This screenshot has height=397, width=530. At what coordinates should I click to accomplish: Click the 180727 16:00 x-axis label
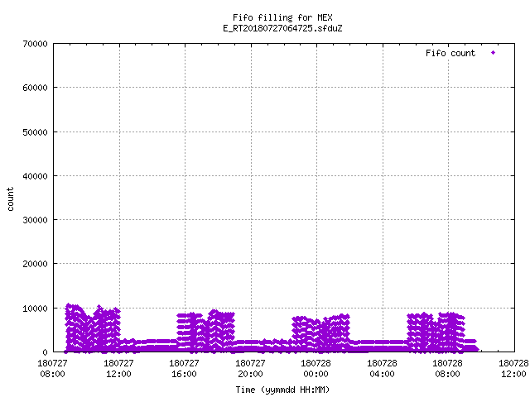pos(184,369)
